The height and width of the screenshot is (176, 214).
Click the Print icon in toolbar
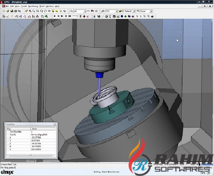coord(16,11)
